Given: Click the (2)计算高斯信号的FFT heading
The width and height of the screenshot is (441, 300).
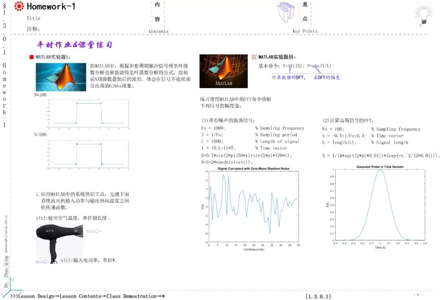Looking at the screenshot, I should 348,120.
